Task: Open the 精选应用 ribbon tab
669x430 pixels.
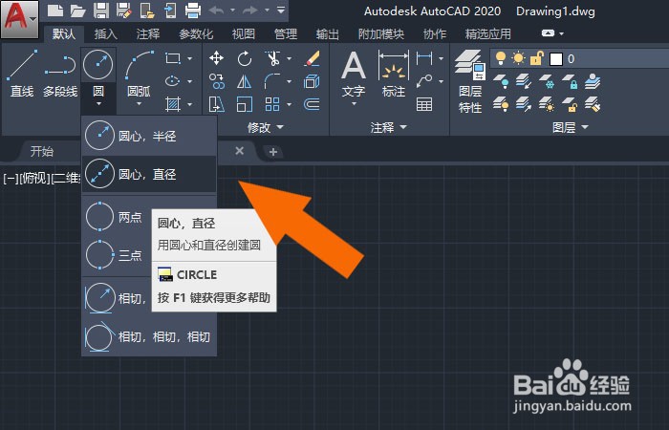Action: coord(487,33)
